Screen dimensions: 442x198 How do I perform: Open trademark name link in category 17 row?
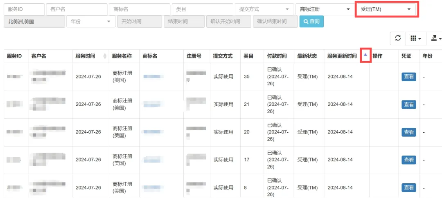(153, 160)
